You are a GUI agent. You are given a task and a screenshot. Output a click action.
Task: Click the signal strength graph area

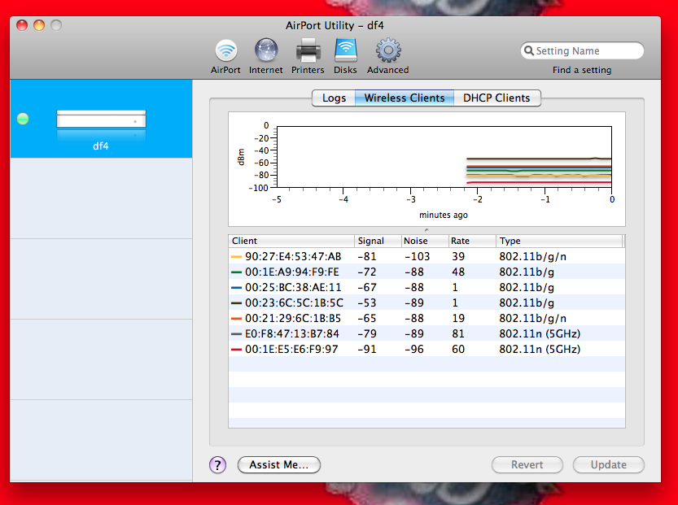(x=444, y=157)
